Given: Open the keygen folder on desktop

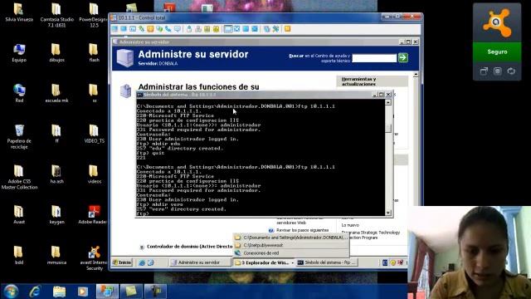Looking at the screenshot, I should tap(56, 215).
